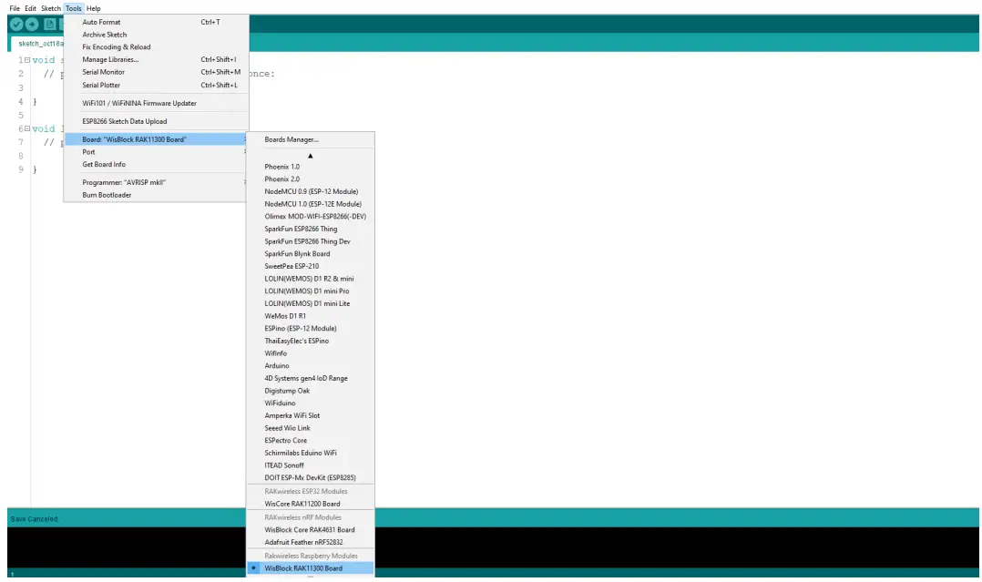Screen dimensions: 982x582
Task: Select LOLIN(WEMOS) D1 mini Pro
Action: [311, 291]
